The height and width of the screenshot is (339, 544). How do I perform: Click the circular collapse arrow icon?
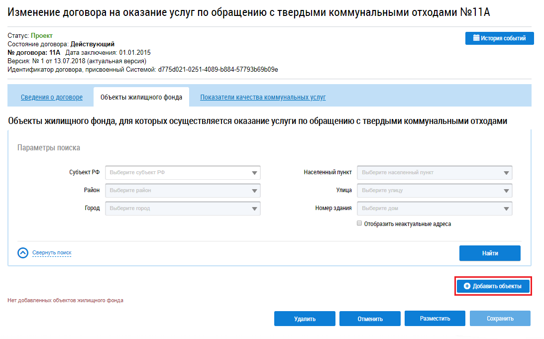[23, 253]
